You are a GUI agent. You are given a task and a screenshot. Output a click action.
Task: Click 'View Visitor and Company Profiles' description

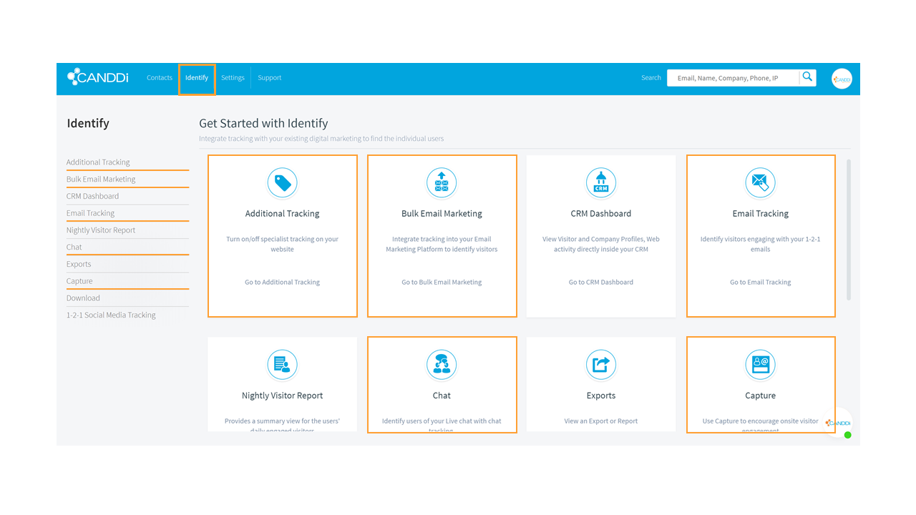click(601, 245)
